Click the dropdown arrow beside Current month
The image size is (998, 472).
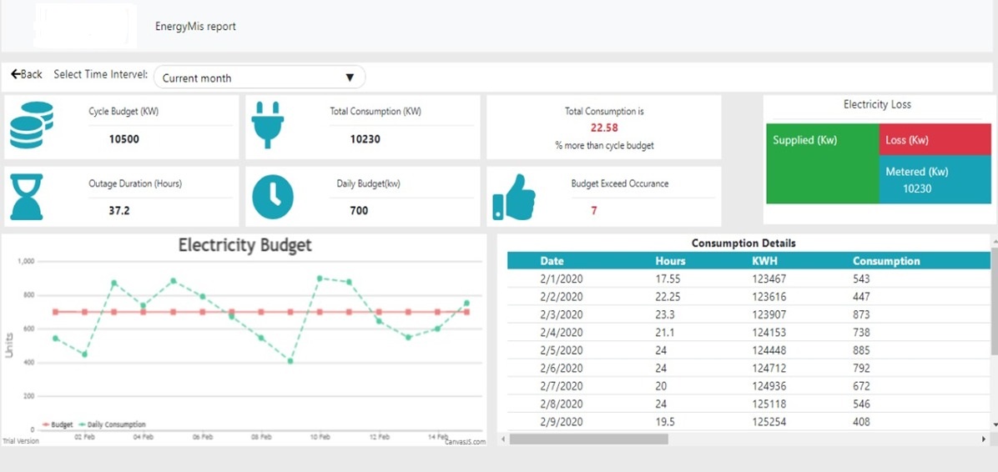350,78
